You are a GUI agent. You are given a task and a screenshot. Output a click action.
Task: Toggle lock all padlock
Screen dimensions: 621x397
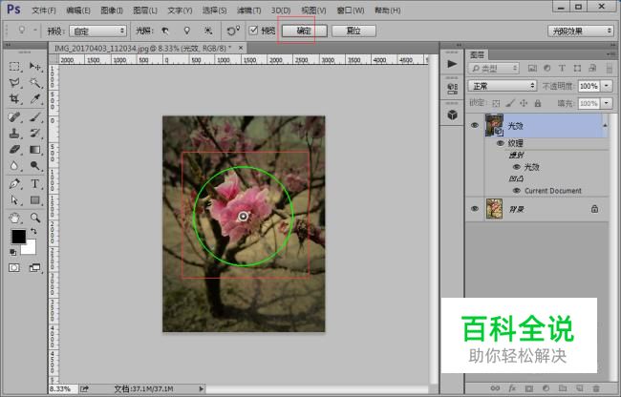pos(538,104)
